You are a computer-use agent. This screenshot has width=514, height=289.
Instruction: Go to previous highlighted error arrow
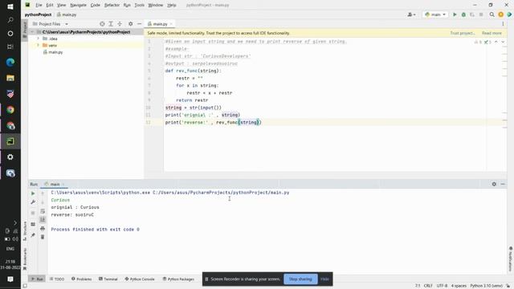pyautogui.click(x=496, y=42)
